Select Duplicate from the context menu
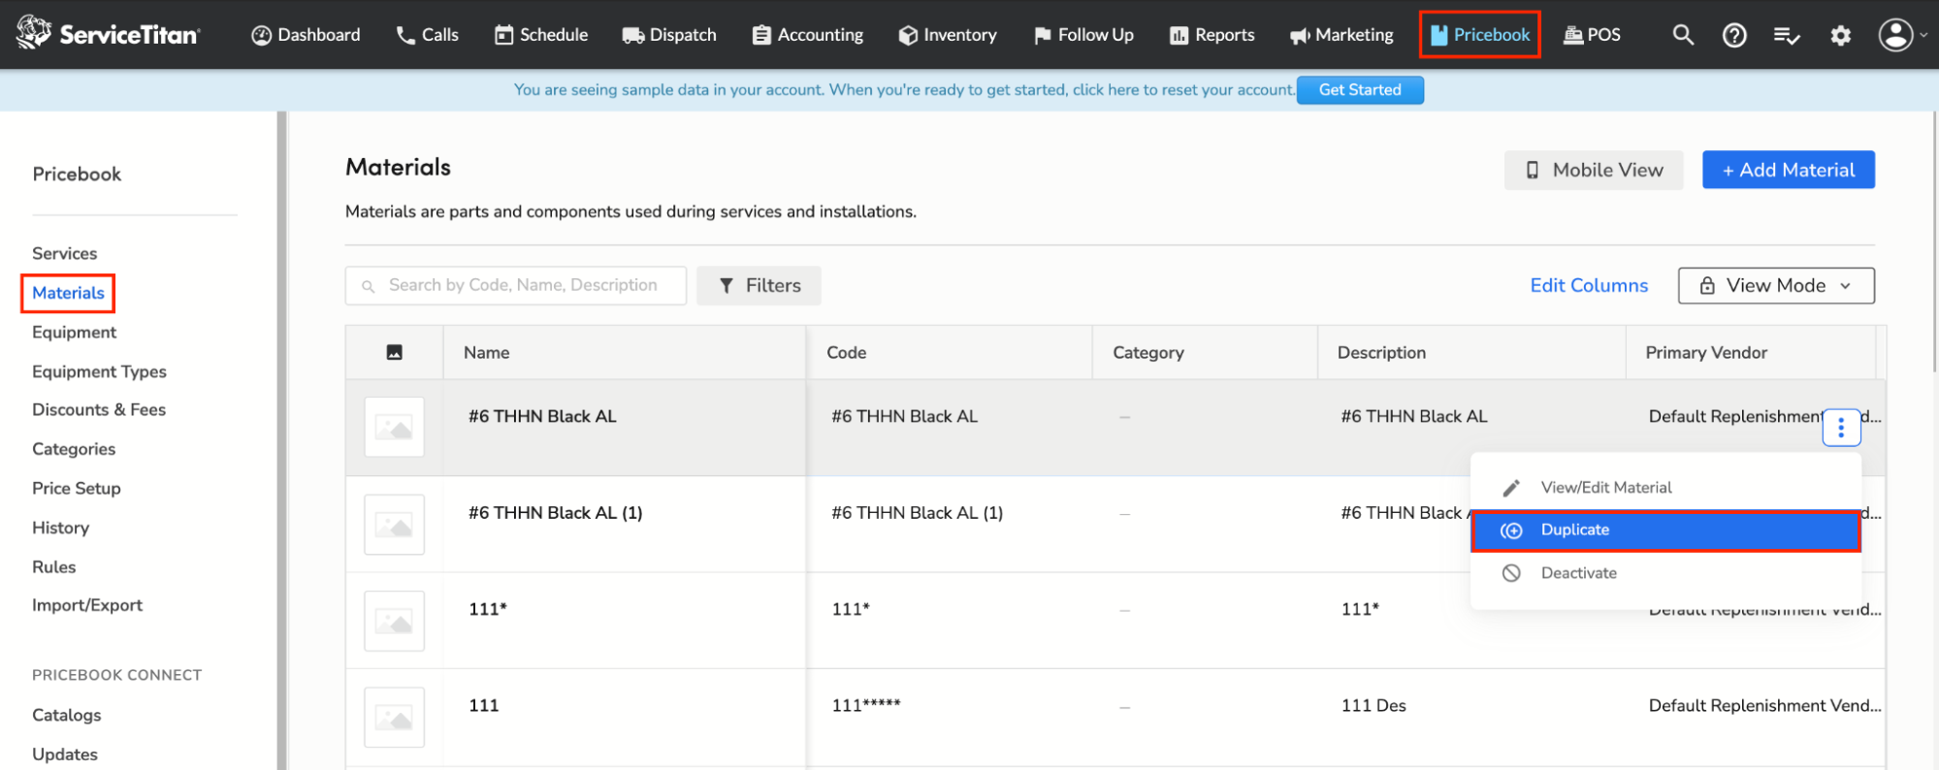1939x770 pixels. [x=1664, y=529]
